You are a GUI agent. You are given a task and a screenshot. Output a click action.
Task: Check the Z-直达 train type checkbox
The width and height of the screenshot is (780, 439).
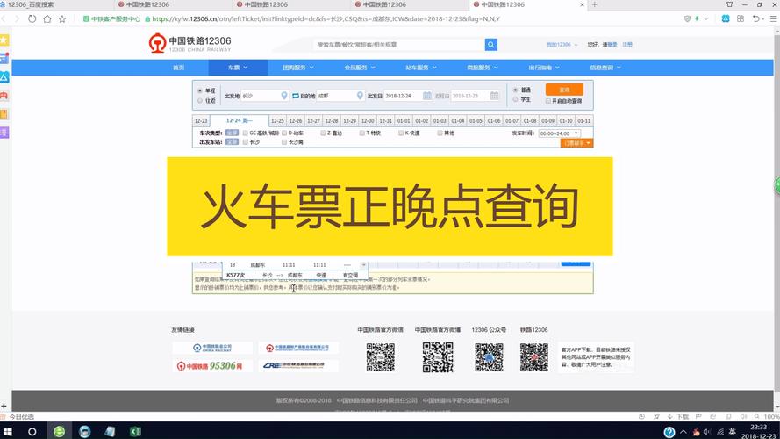323,133
